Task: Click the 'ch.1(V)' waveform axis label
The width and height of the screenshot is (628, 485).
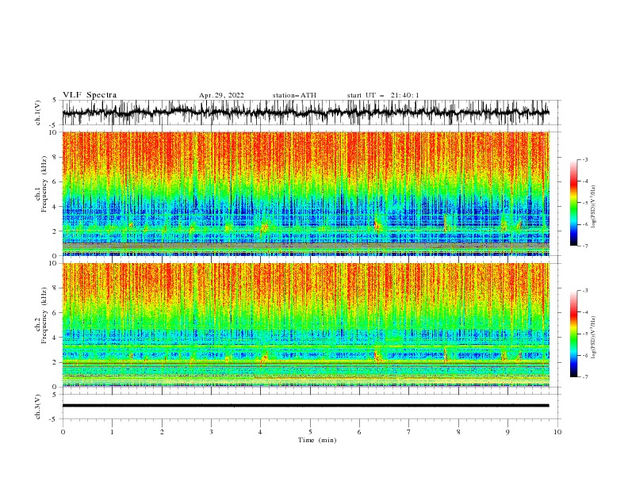Action: pyautogui.click(x=38, y=113)
